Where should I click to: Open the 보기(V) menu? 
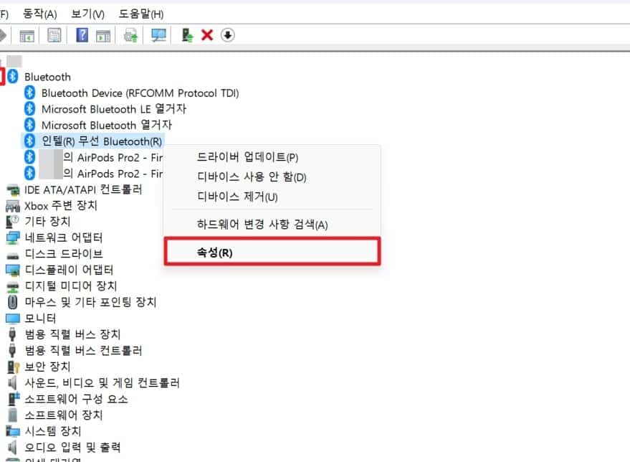point(87,14)
